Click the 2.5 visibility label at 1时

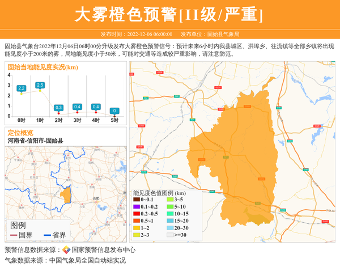point(40,85)
